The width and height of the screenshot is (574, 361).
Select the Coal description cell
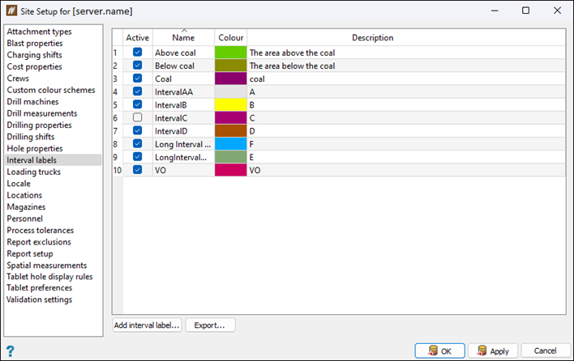click(406, 79)
